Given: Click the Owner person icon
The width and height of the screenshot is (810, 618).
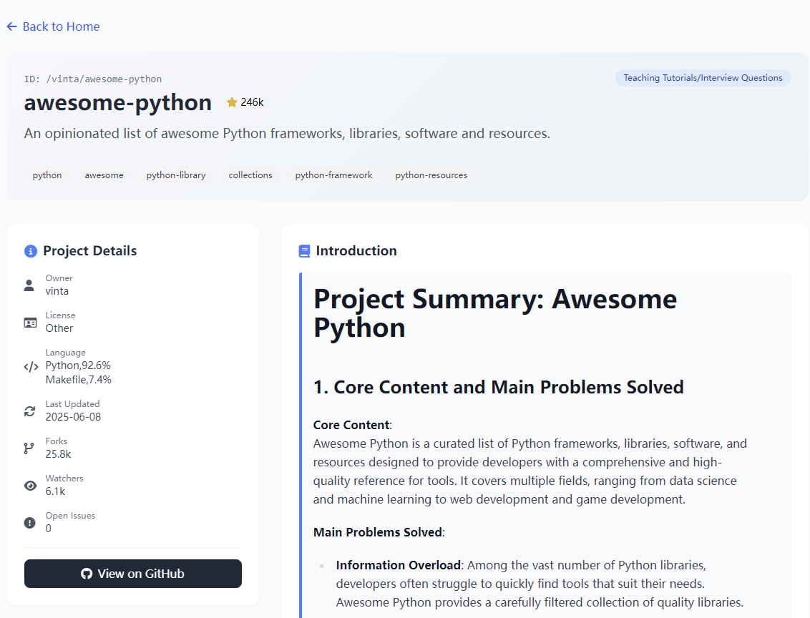Looking at the screenshot, I should pos(29,285).
